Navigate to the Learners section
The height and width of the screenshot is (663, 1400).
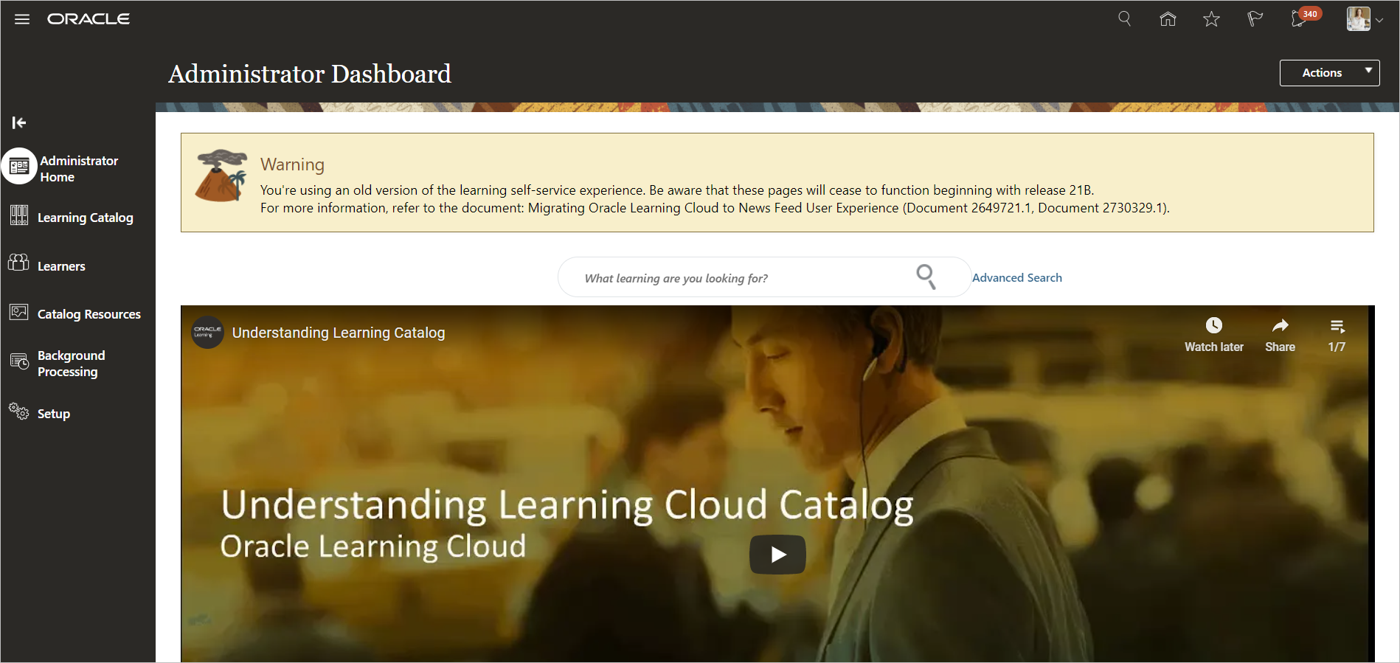point(61,266)
